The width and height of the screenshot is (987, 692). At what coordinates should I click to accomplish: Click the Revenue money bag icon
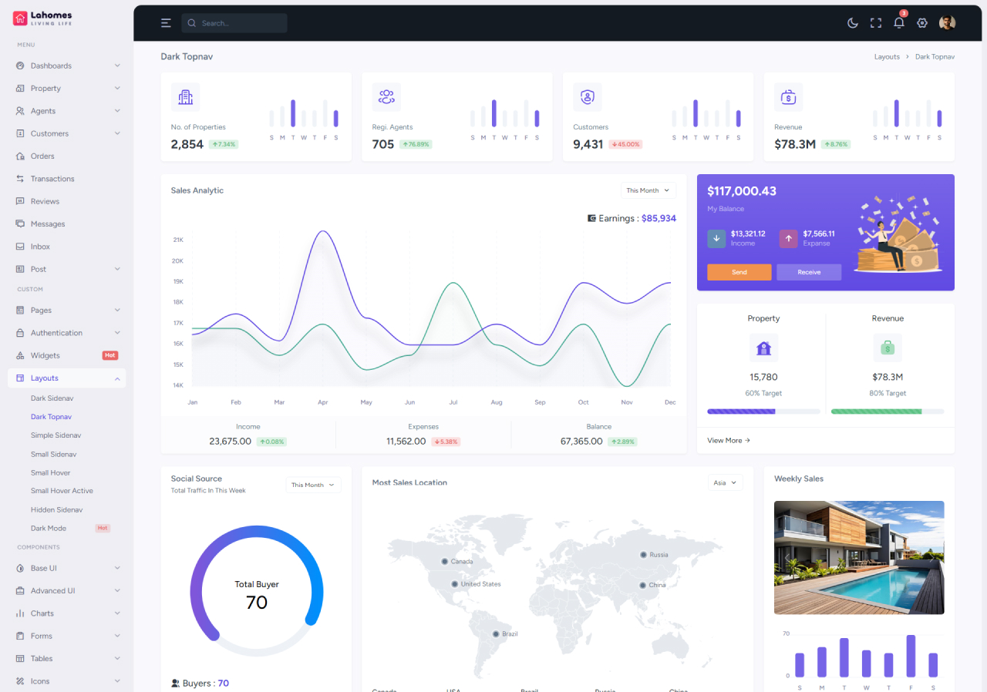(789, 97)
